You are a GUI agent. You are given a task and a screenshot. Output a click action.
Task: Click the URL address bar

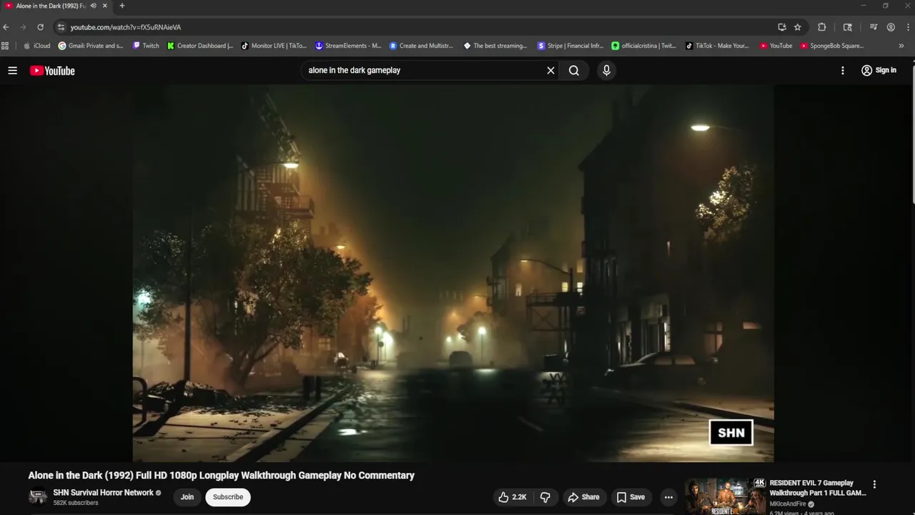[422, 27]
